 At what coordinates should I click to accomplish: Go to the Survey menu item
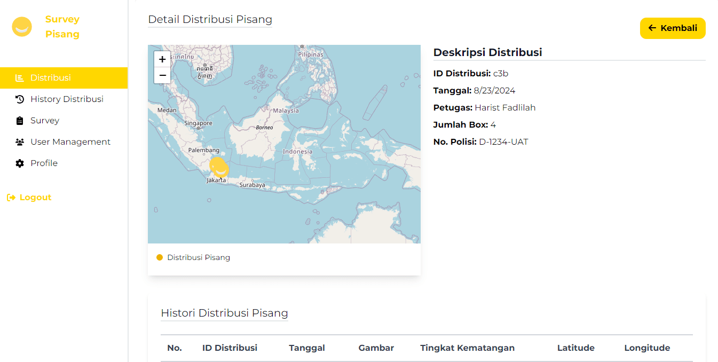45,121
